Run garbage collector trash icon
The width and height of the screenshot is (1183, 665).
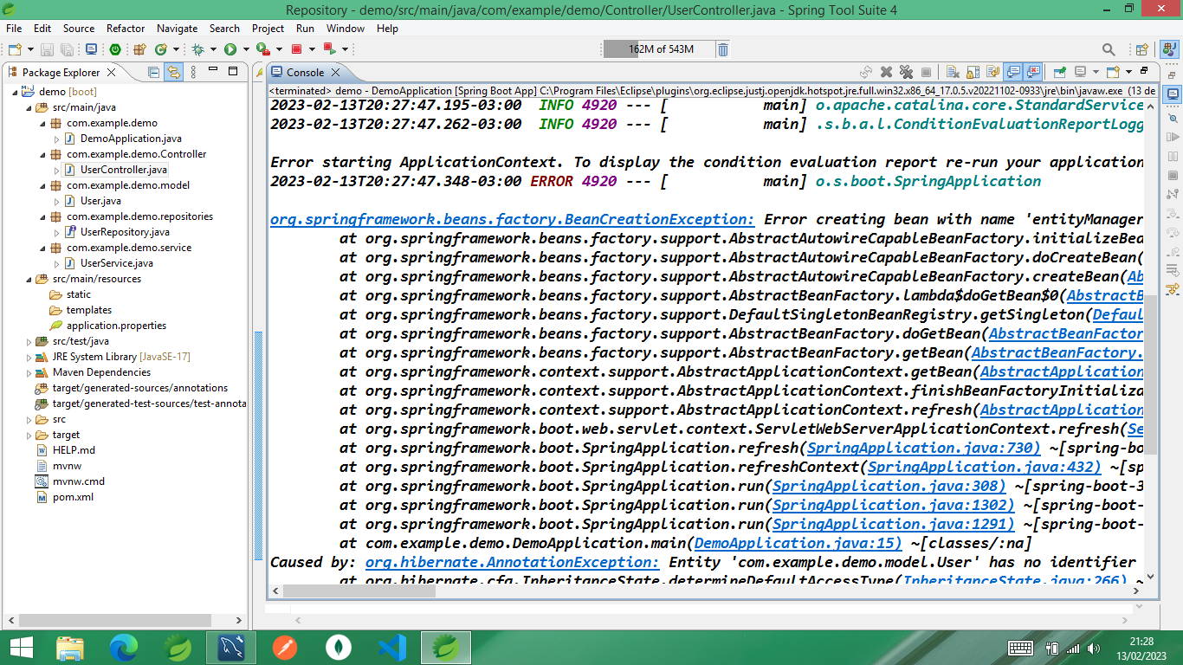click(723, 49)
